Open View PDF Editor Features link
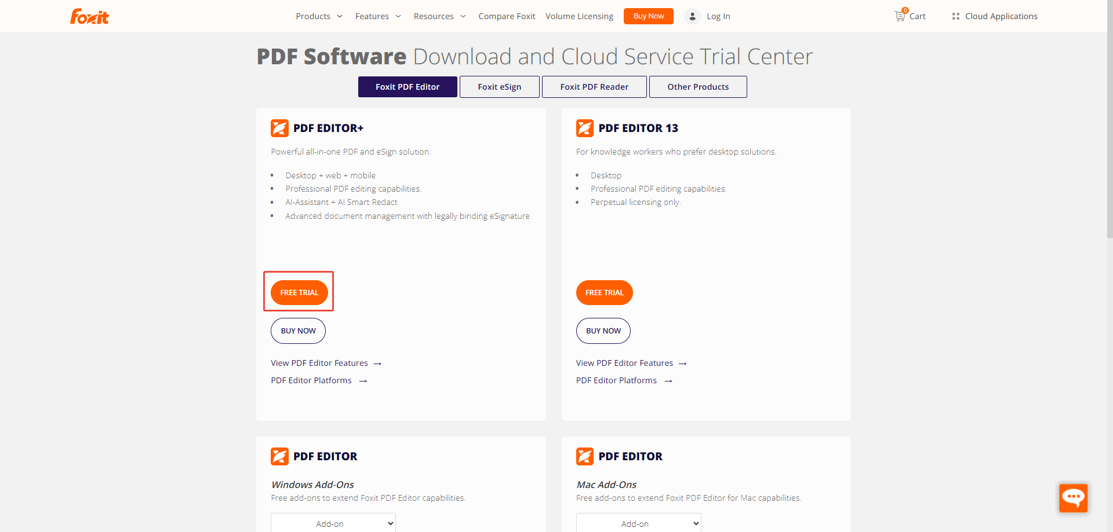This screenshot has width=1113, height=532. pyautogui.click(x=319, y=363)
